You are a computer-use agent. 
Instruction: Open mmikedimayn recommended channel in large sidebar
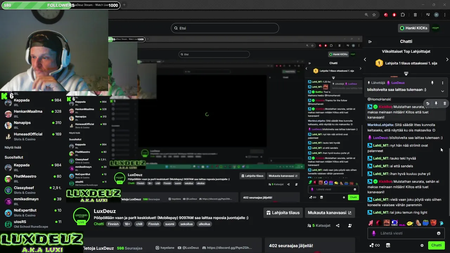33,201
